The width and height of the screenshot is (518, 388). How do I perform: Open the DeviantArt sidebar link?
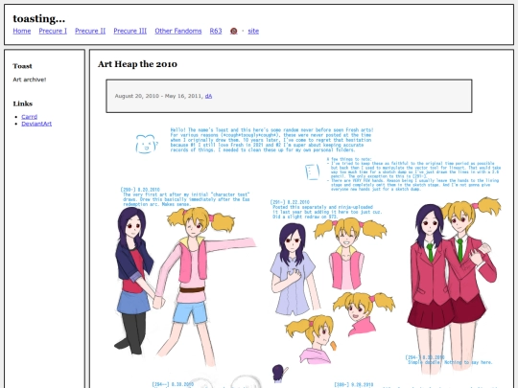click(36, 124)
